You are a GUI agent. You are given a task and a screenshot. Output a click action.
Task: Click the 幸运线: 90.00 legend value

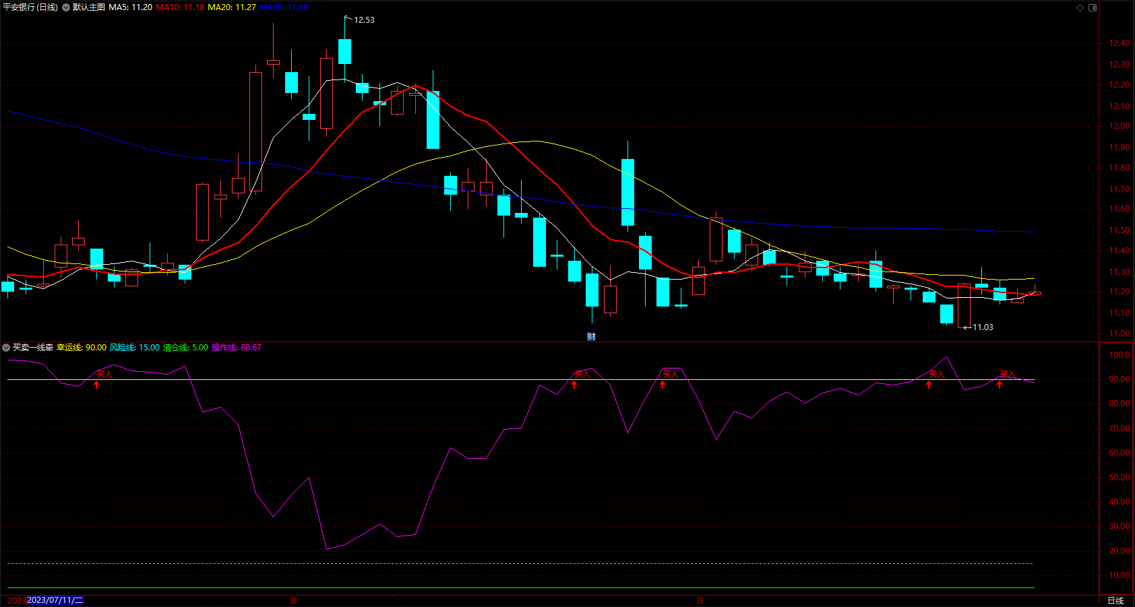[x=82, y=348]
